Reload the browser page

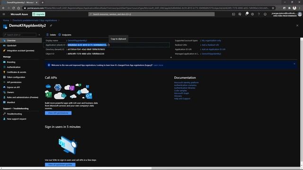tap(13, 8)
